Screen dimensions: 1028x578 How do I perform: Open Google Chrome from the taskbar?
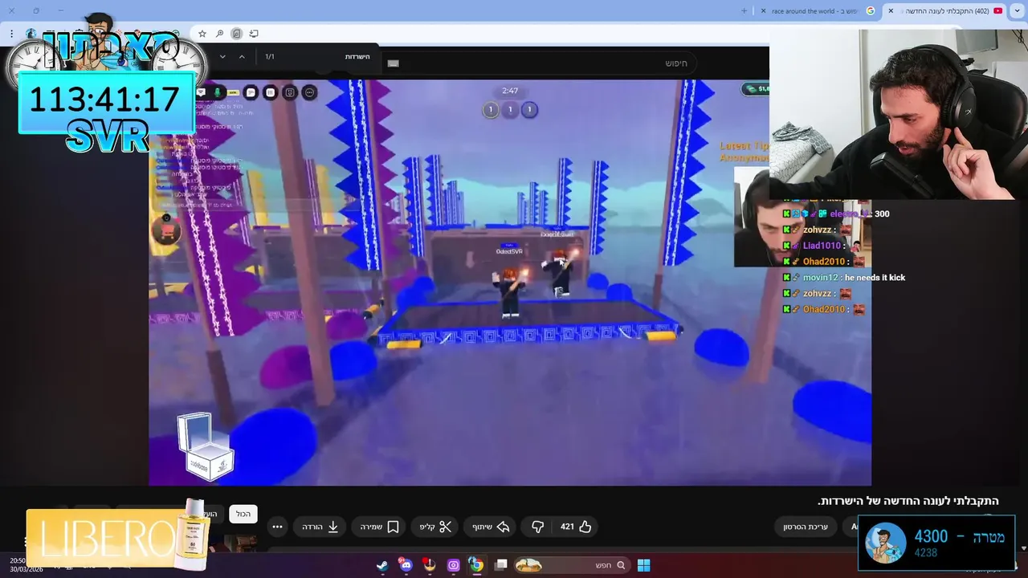pos(476,565)
